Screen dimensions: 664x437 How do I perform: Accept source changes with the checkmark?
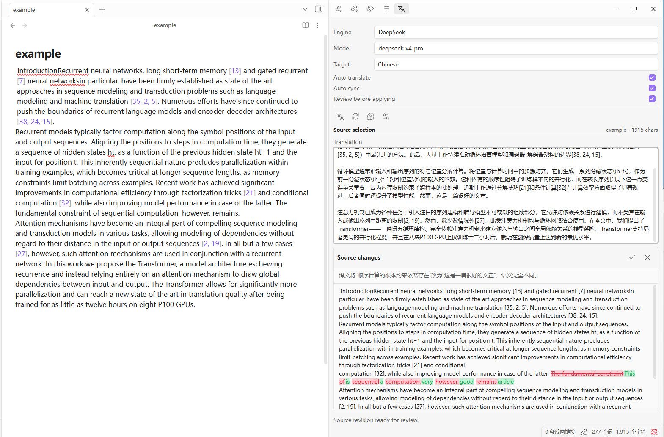point(632,257)
